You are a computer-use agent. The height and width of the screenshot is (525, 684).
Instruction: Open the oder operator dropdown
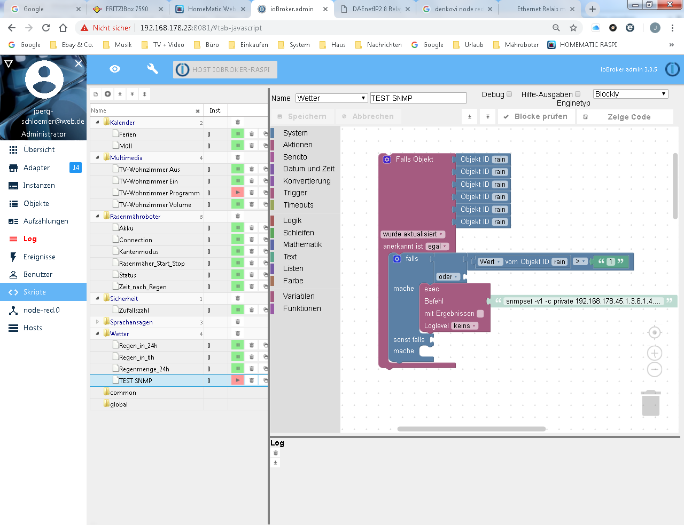point(449,277)
